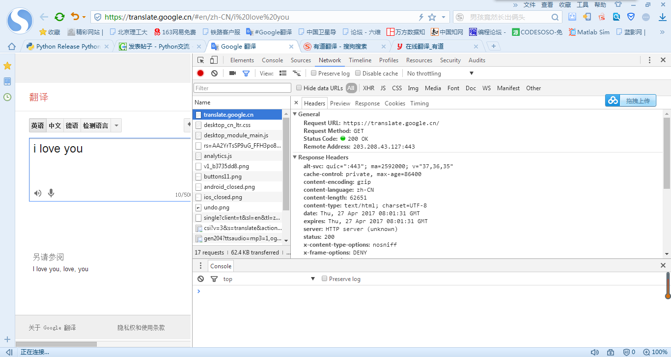Viewport: 671px width, 357px height.
Task: Select the desktop_cn_ltr.css request
Action: coord(237,125)
